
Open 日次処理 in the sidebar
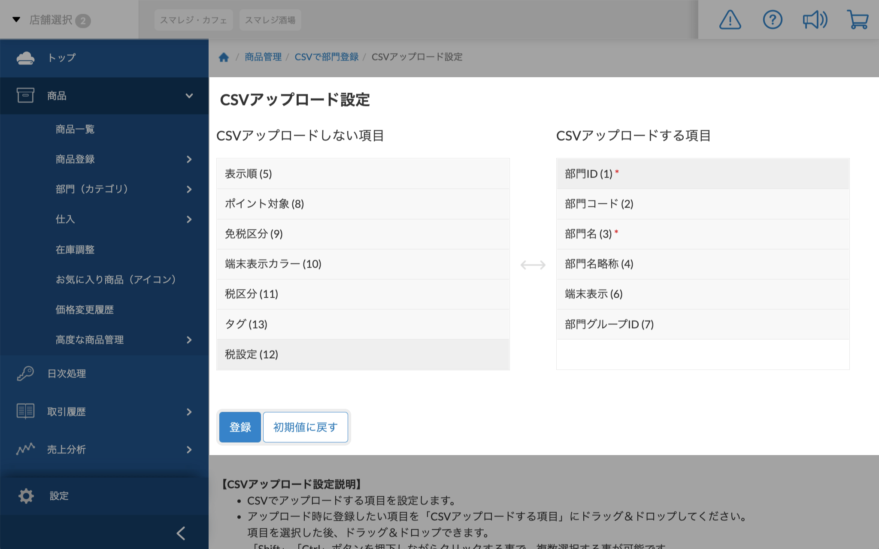67,374
